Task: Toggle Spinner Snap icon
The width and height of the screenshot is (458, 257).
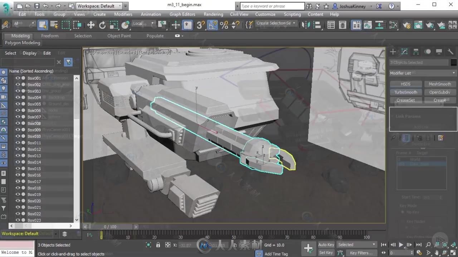Action: (x=235, y=25)
